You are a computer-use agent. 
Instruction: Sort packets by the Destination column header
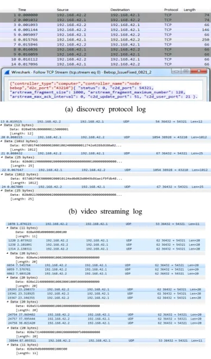coord(120,10)
